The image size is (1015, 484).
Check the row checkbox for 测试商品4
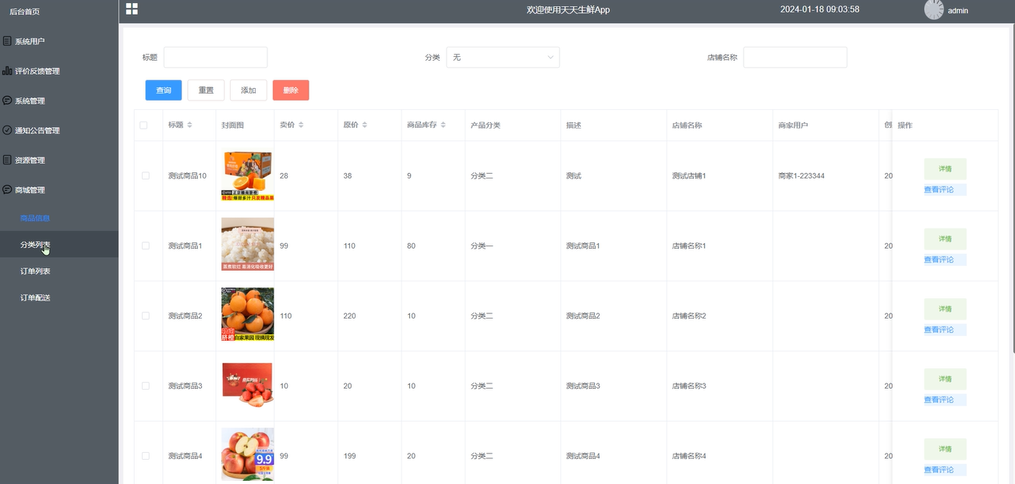pos(145,456)
